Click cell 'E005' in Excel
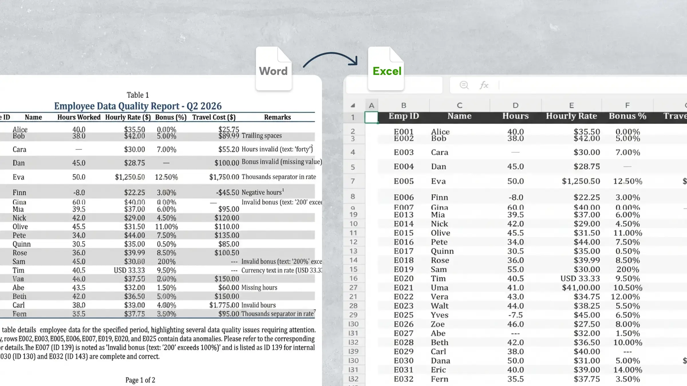The height and width of the screenshot is (386, 687). point(404,181)
